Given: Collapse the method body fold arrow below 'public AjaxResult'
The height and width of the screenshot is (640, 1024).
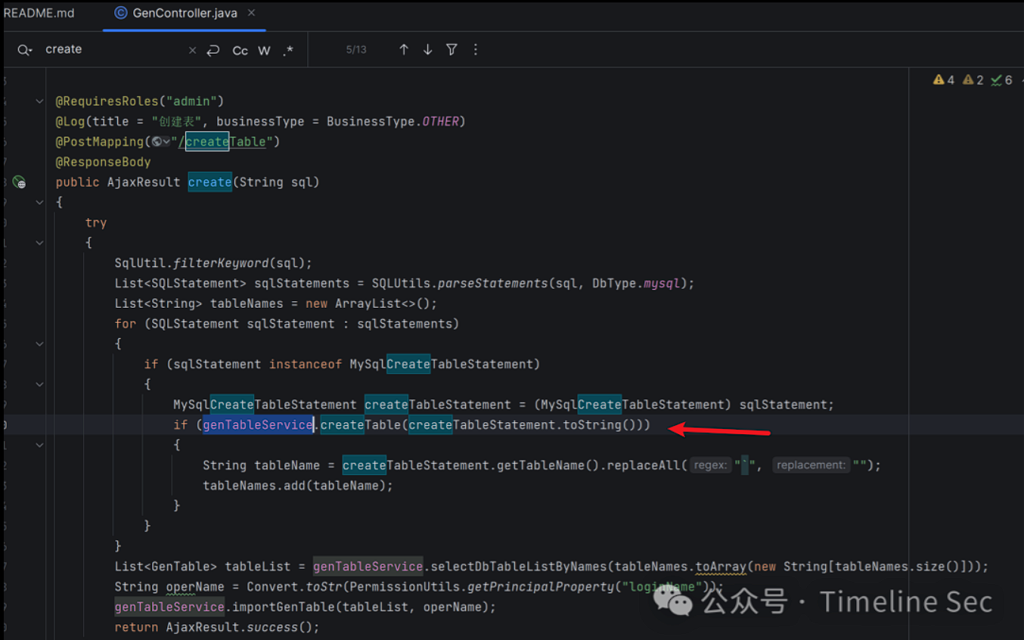Looking at the screenshot, I should 39,203.
